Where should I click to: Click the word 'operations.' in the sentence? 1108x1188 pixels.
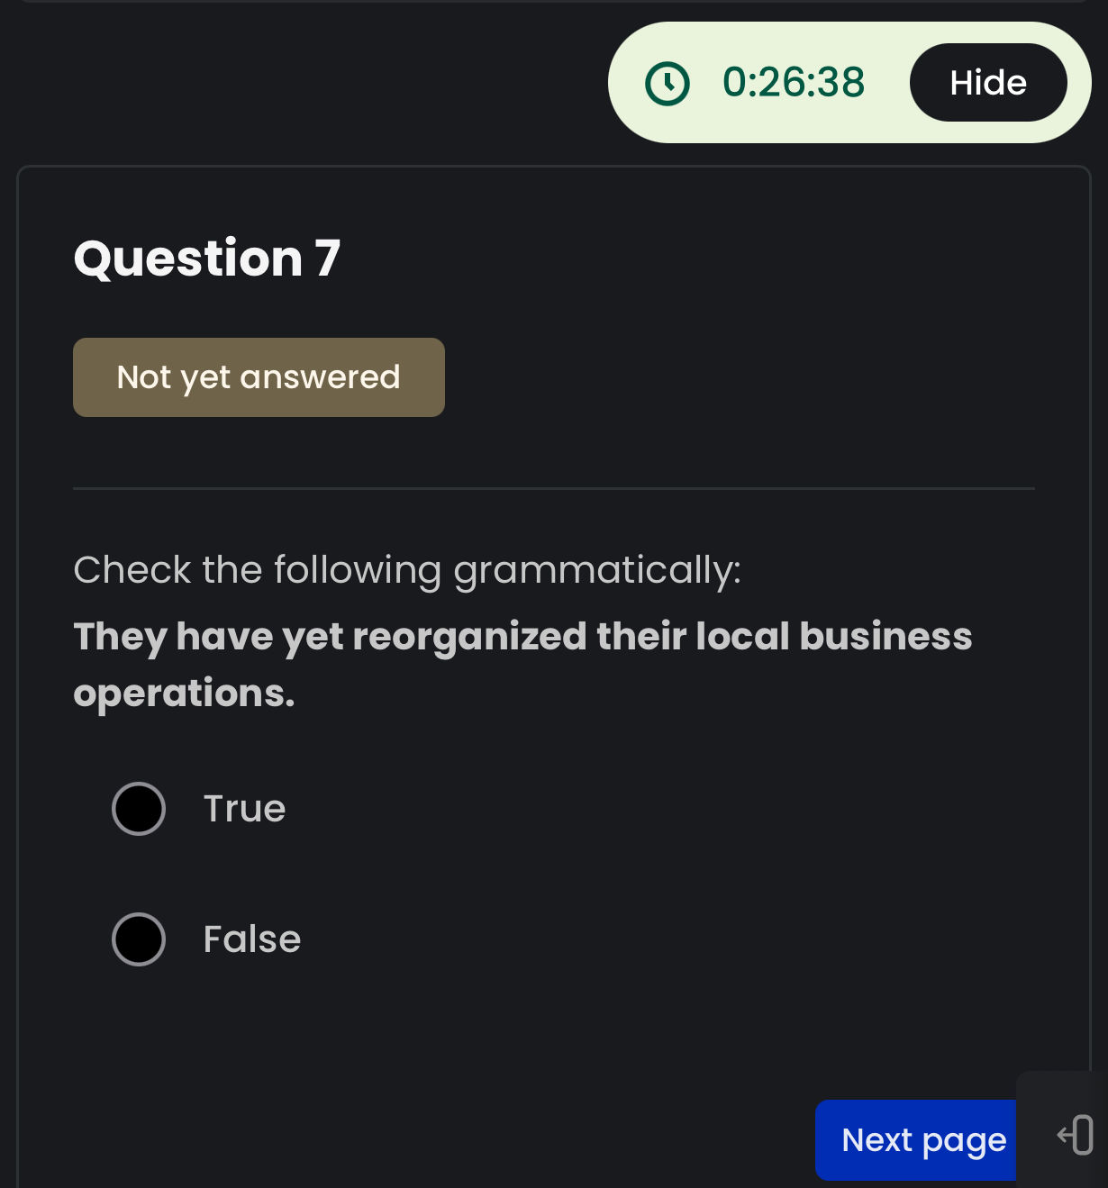coord(184,694)
